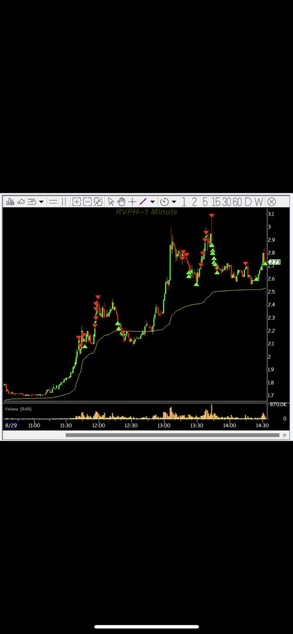Select the hand pan tool
The image size is (293, 634).
(121, 201)
